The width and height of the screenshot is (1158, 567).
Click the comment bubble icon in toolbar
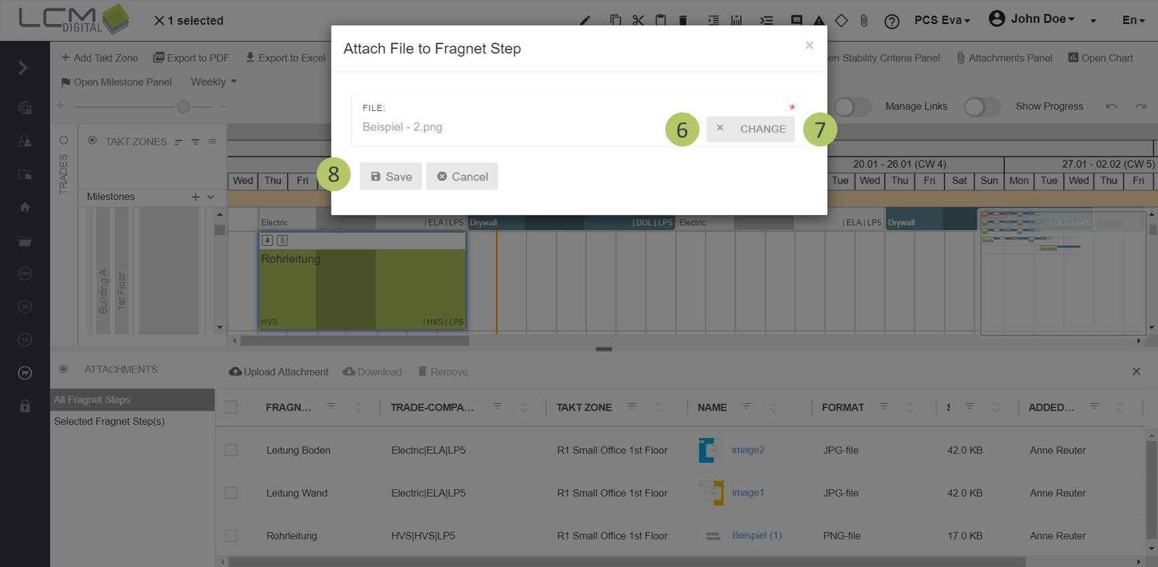796,21
